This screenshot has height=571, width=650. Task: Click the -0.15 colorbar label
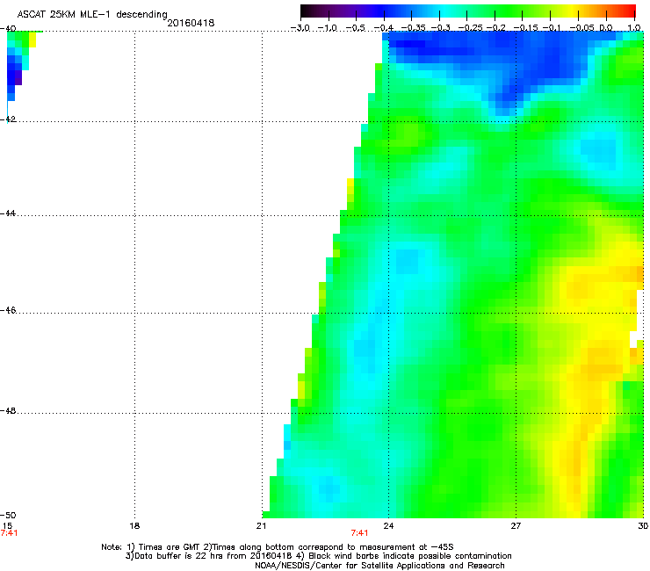point(525,28)
